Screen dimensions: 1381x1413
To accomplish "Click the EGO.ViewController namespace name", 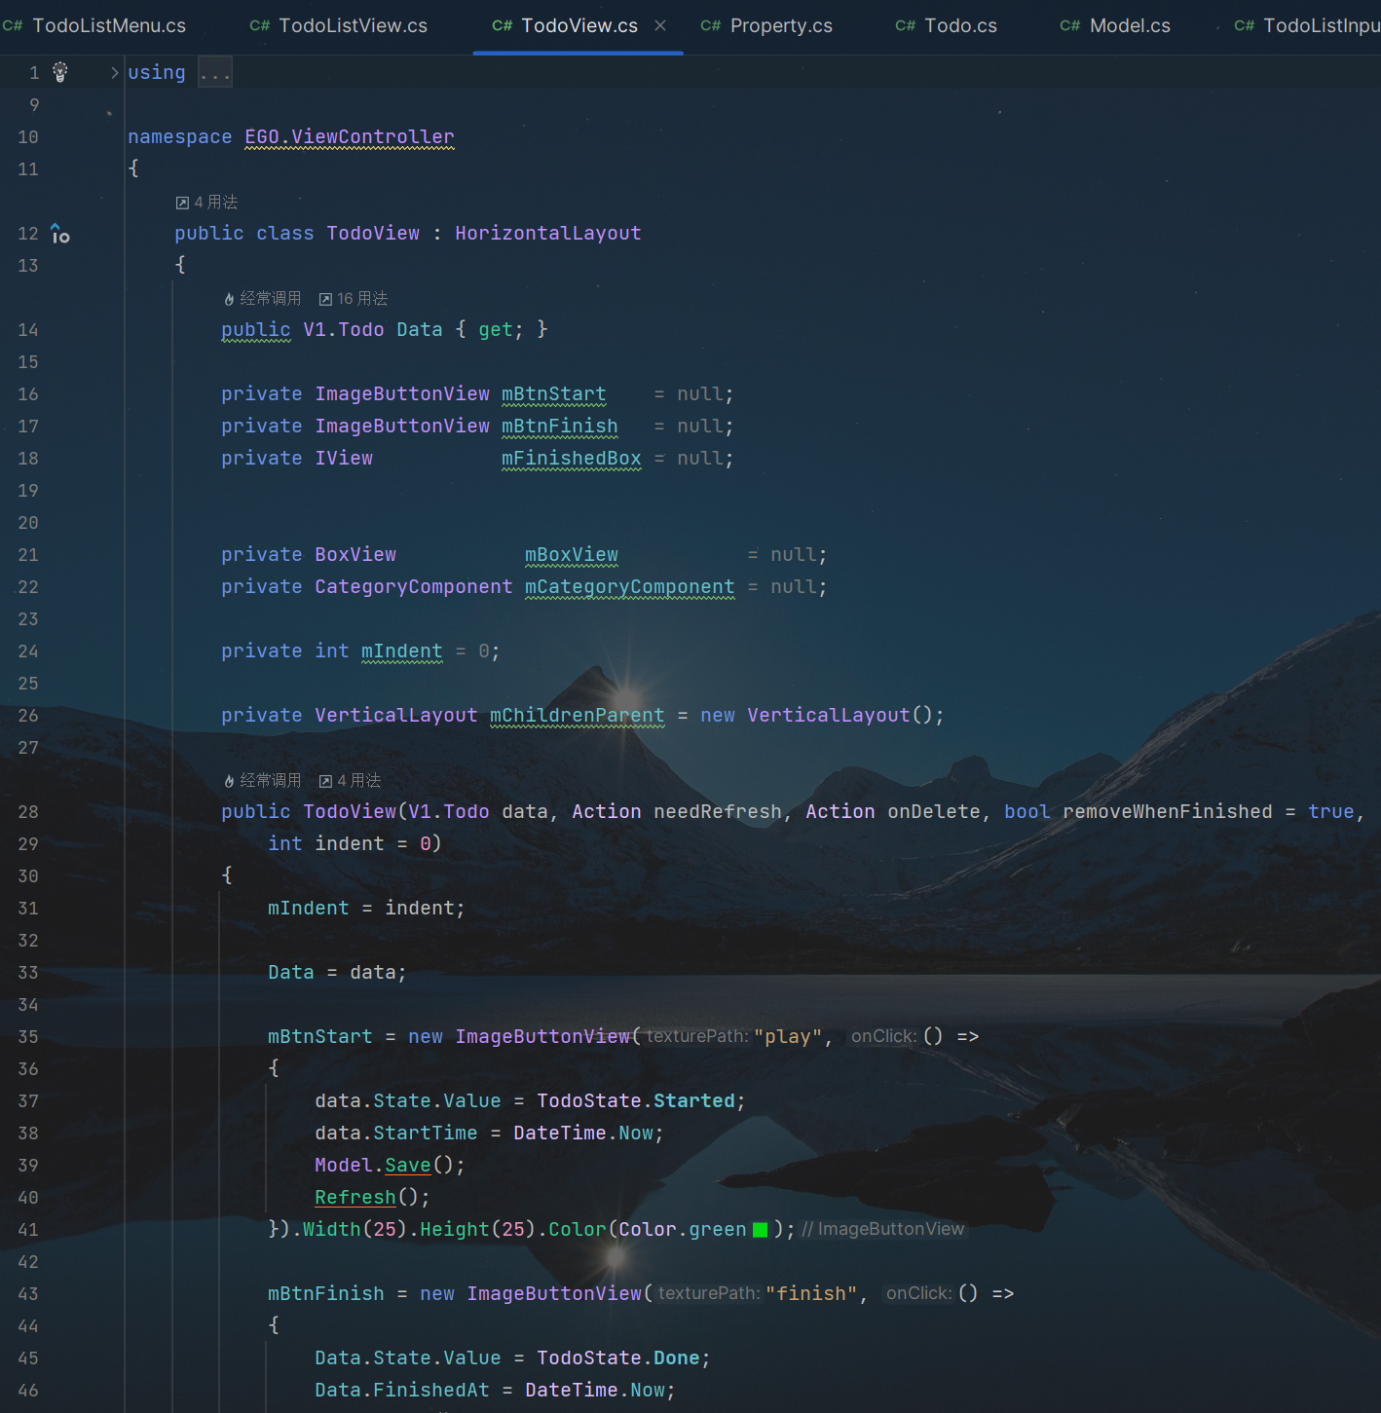I will [350, 136].
